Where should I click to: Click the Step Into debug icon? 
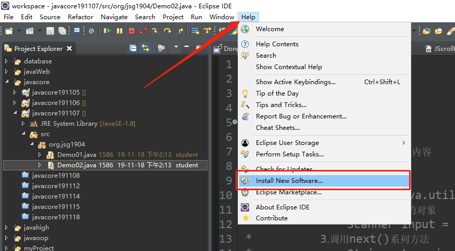pyautogui.click(x=155, y=31)
